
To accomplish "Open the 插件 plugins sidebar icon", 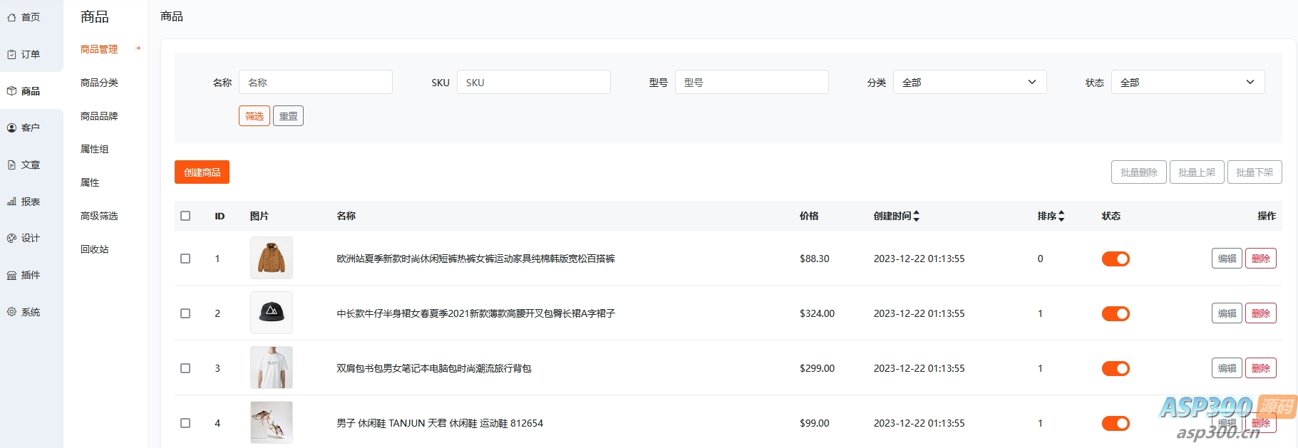I will click(x=11, y=275).
